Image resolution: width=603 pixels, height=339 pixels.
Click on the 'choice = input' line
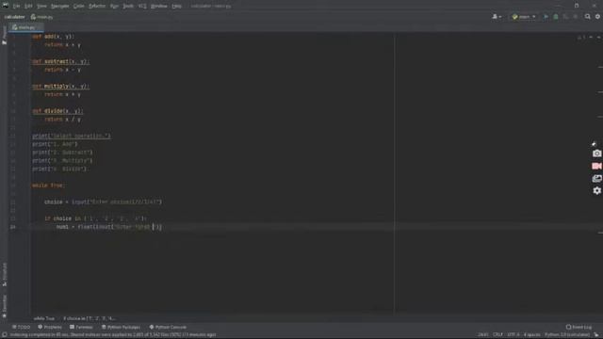coord(103,202)
